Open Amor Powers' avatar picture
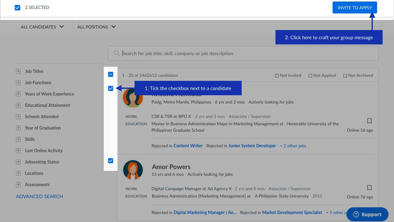This screenshot has height=222, width=394. point(133,170)
